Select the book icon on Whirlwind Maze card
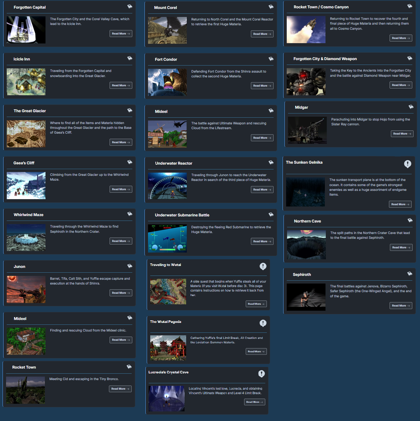Screen dimensions: 420x421 (130, 214)
